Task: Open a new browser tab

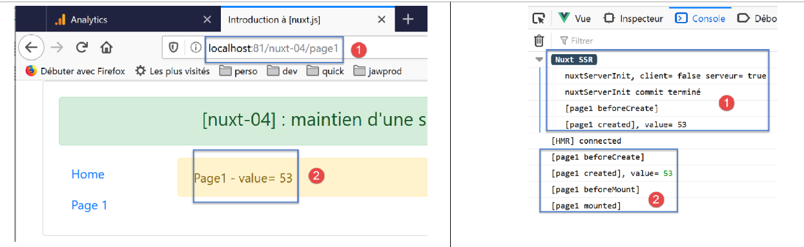Action: (x=407, y=19)
